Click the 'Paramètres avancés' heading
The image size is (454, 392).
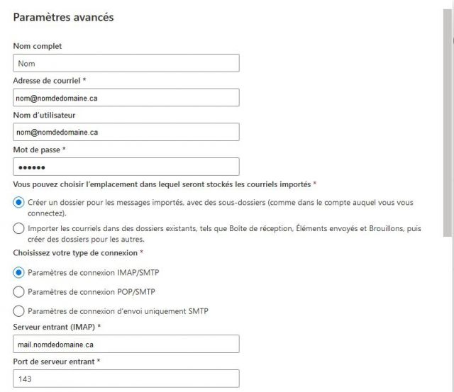pos(63,17)
